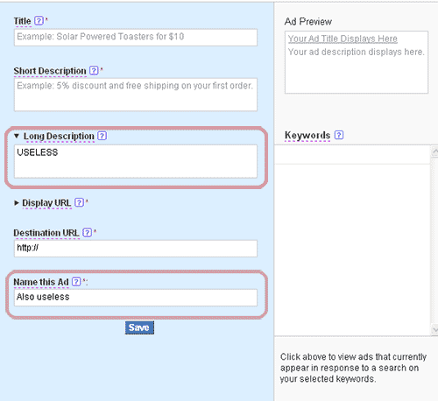Click the Name this Ad field
The height and width of the screenshot is (401, 438).
(136, 298)
